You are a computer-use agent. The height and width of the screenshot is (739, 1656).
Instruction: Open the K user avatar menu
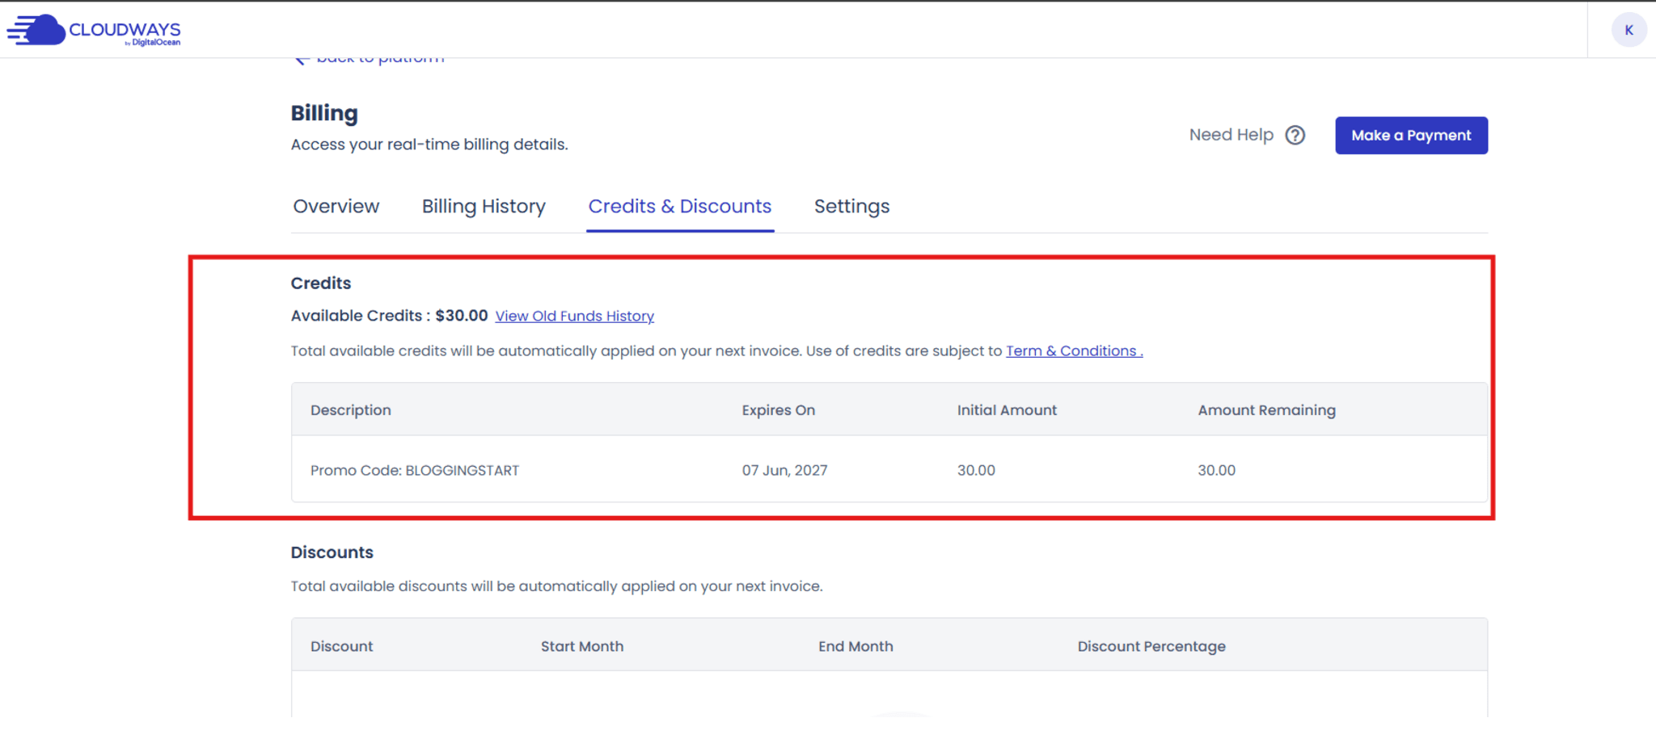pyautogui.click(x=1629, y=30)
